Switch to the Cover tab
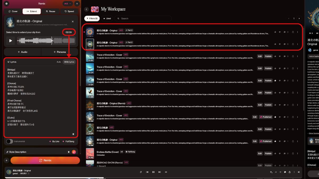319x179 pixels. tap(13, 11)
